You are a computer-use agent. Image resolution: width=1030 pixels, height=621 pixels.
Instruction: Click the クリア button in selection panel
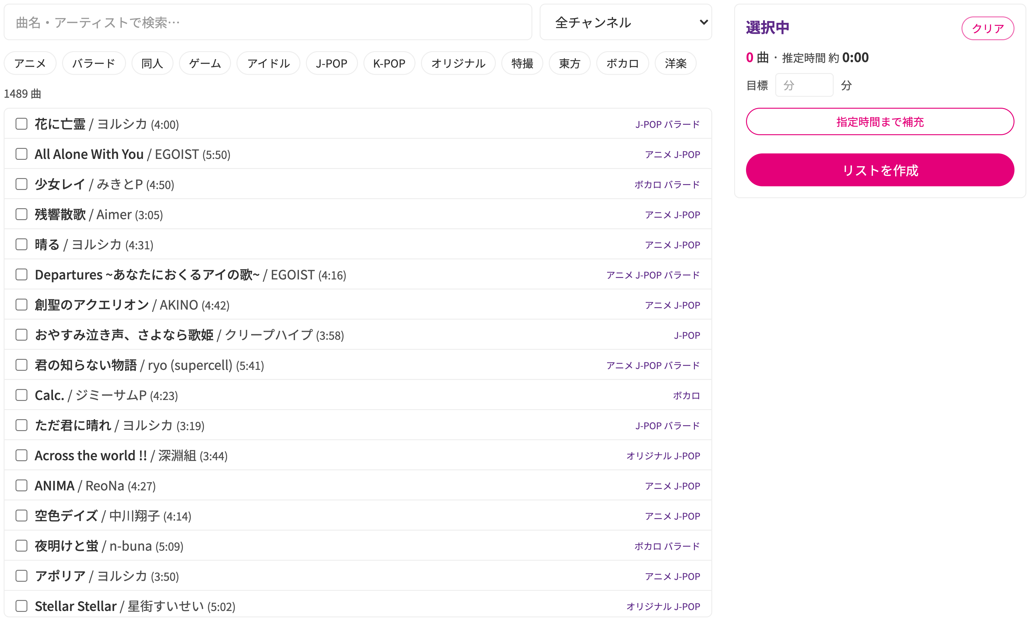[x=988, y=28]
